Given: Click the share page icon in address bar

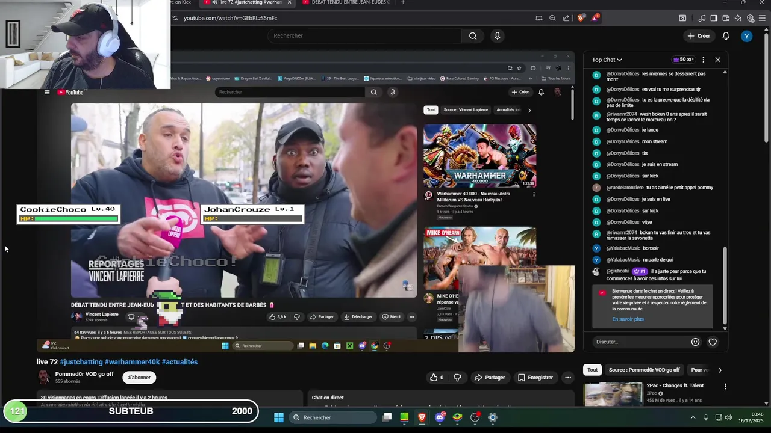Looking at the screenshot, I should click(566, 18).
